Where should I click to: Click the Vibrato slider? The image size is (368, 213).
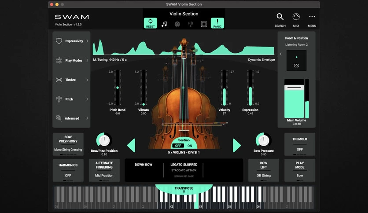point(144,88)
